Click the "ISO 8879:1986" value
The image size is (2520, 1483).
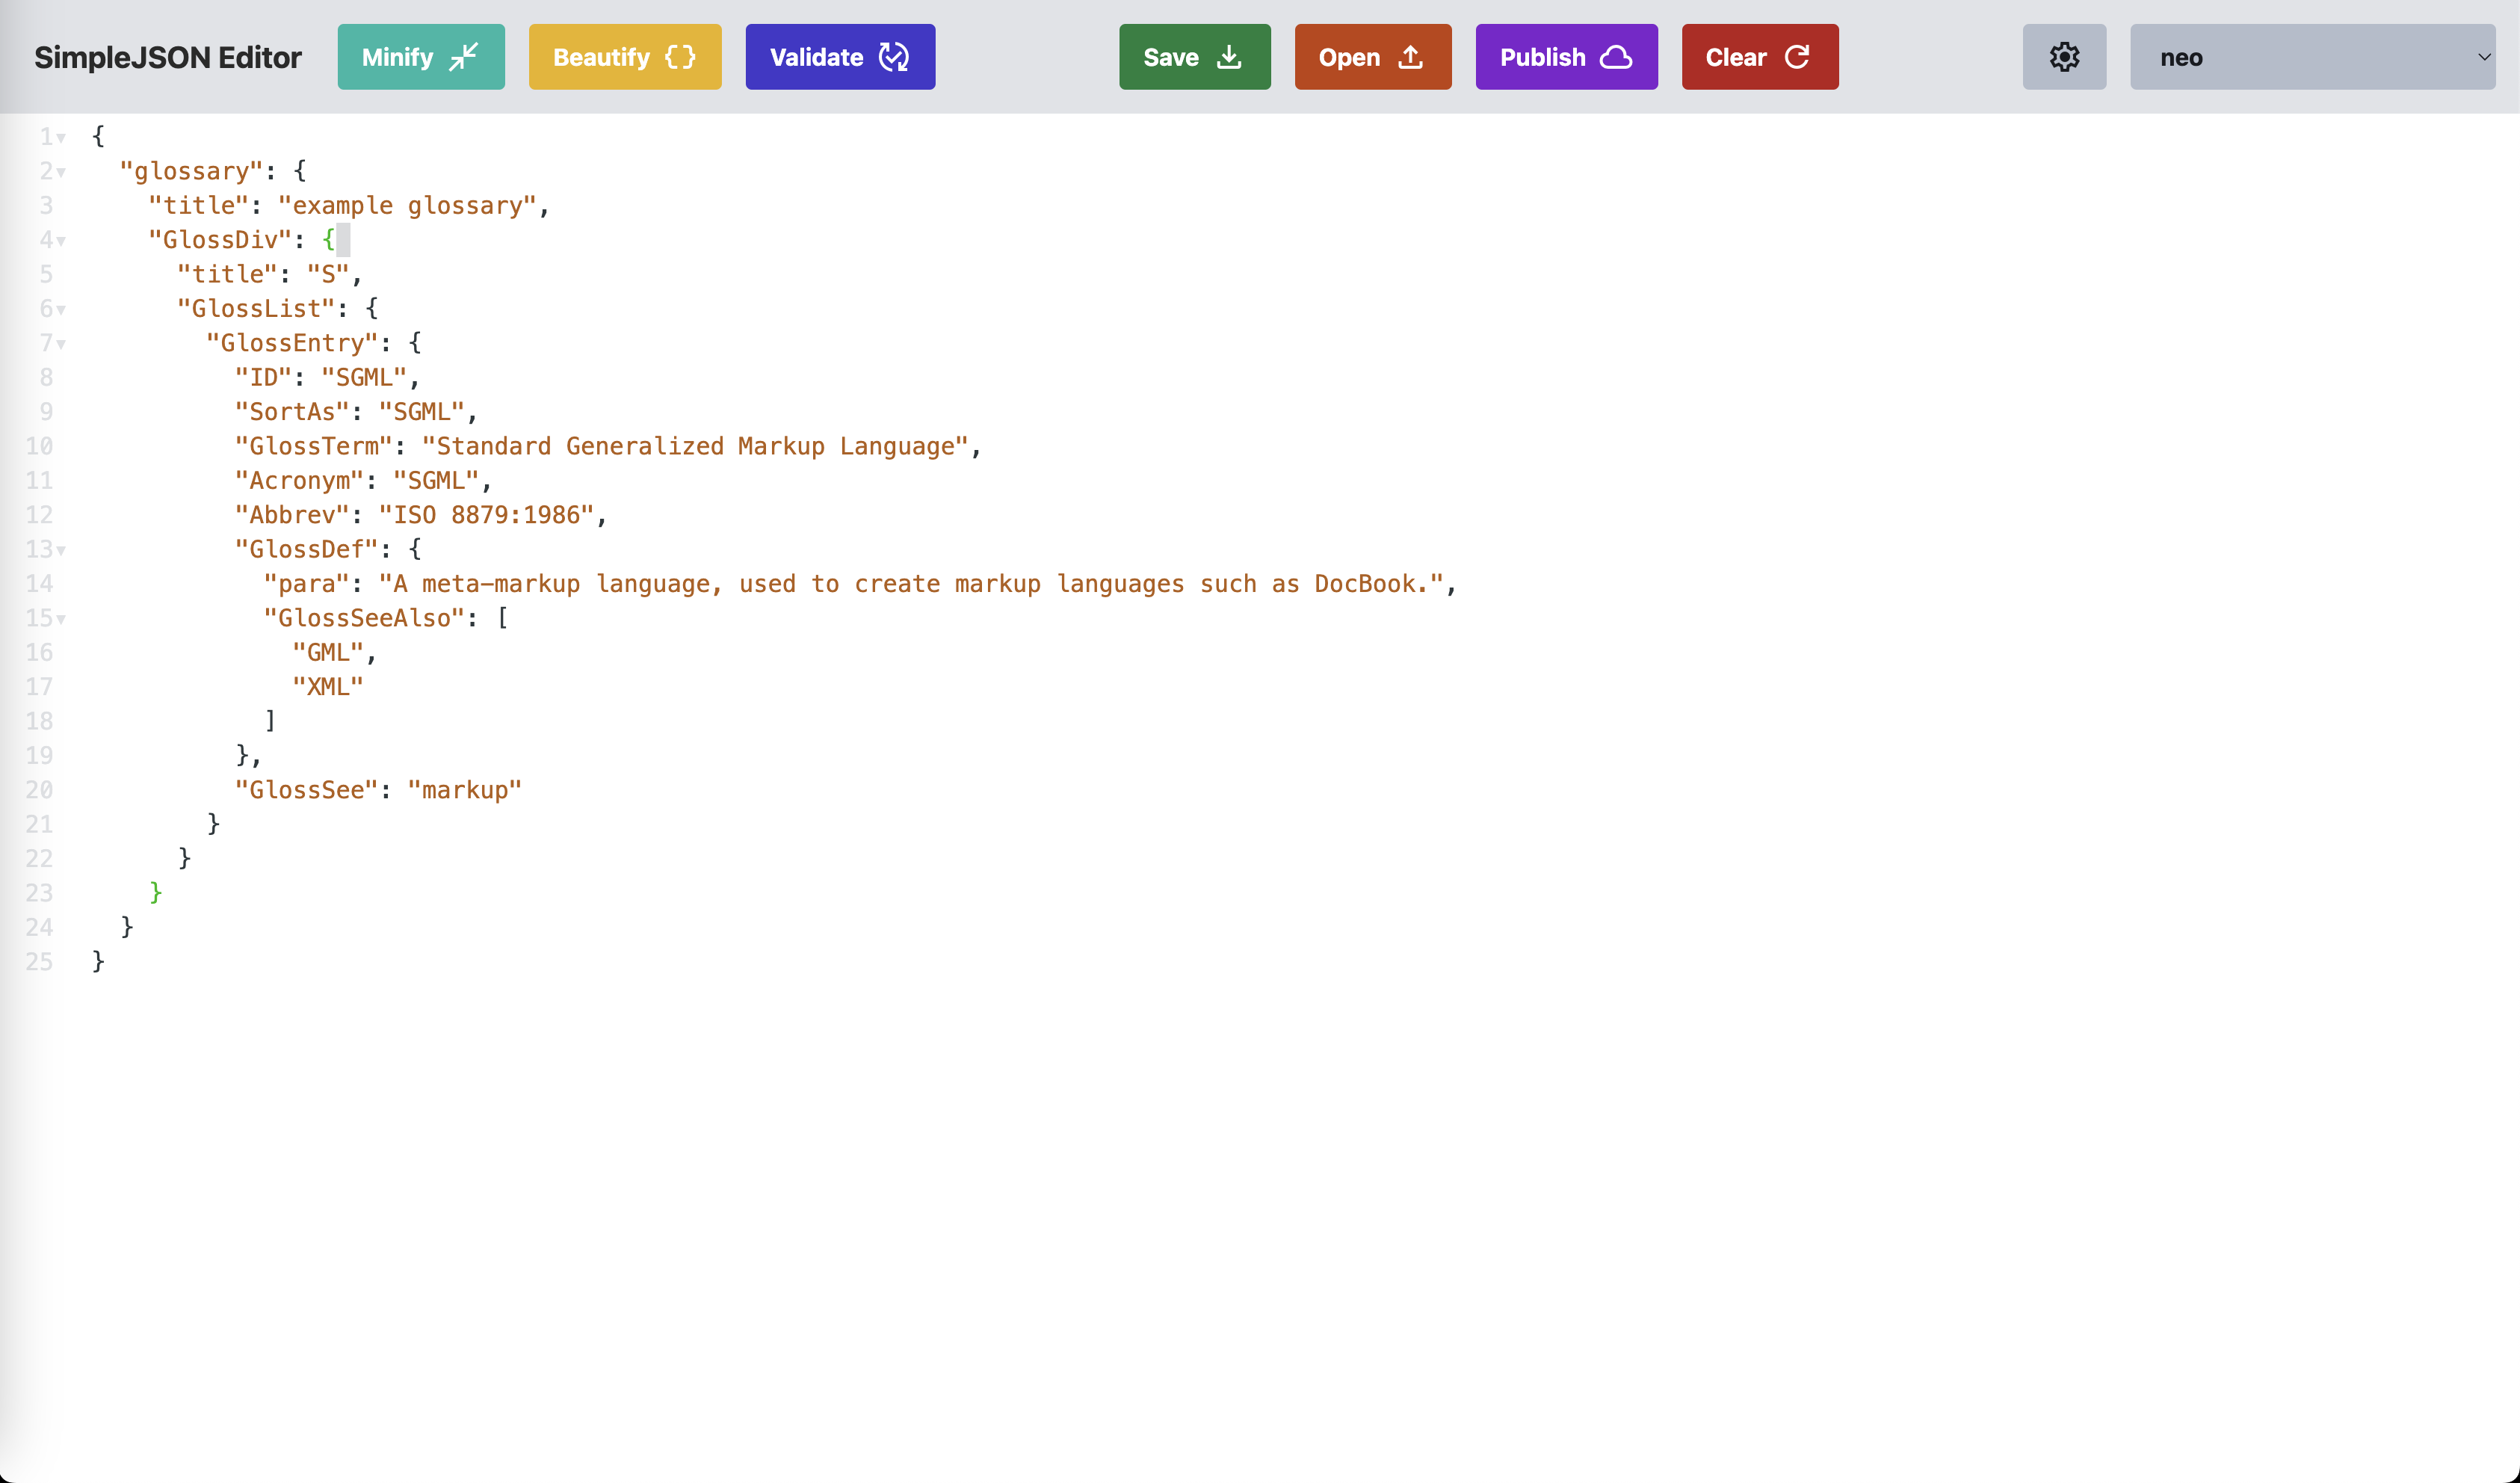(487, 515)
